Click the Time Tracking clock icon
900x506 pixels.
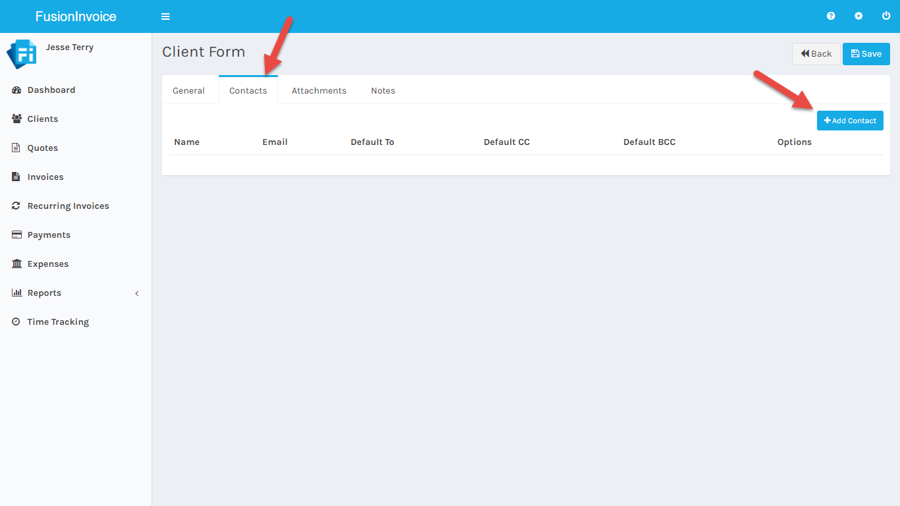[16, 322]
